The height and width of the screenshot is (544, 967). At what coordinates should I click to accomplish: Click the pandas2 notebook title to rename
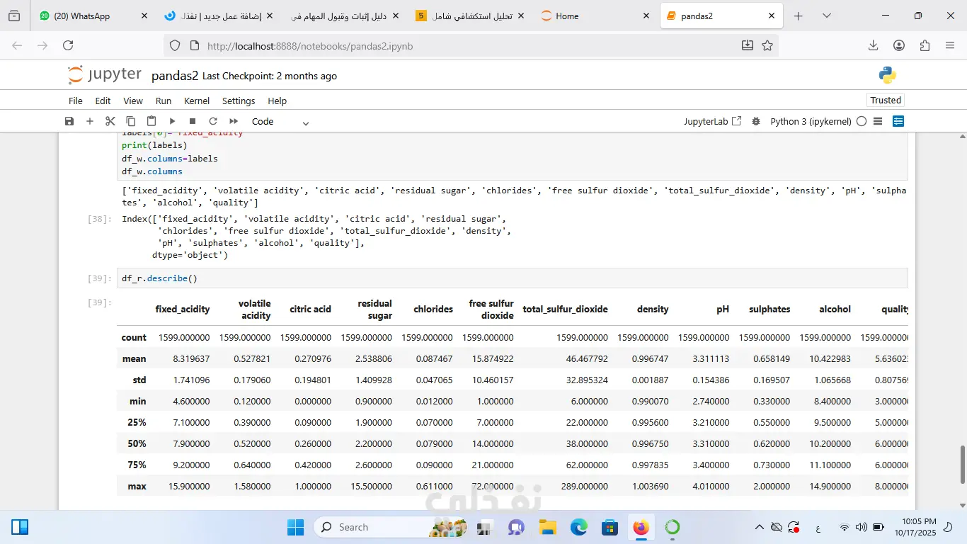(175, 76)
